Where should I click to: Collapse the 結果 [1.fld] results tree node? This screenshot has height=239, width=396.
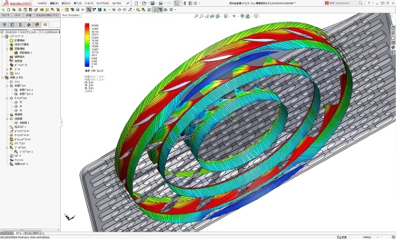pos(3,77)
